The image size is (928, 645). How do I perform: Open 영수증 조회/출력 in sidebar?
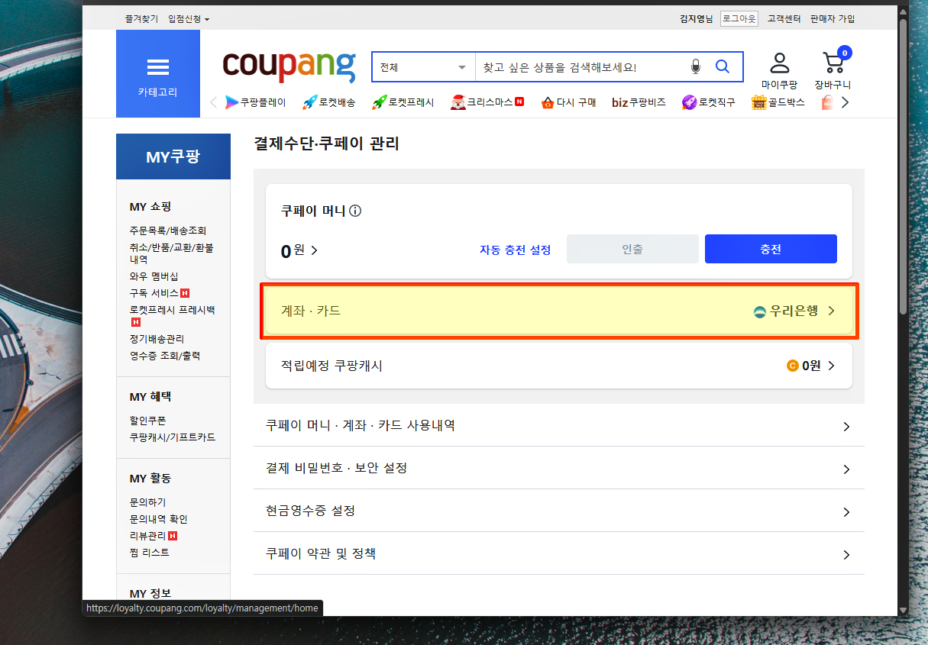click(165, 356)
